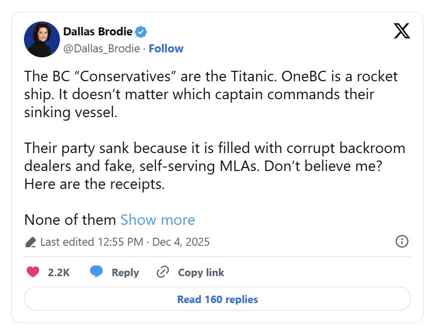This screenshot has height=331, width=431.
Task: Open the Last edited timestamp link
Action: click(x=125, y=242)
